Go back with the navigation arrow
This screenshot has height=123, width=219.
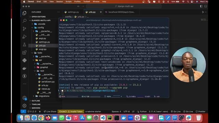pyautogui.click(x=78, y=6)
